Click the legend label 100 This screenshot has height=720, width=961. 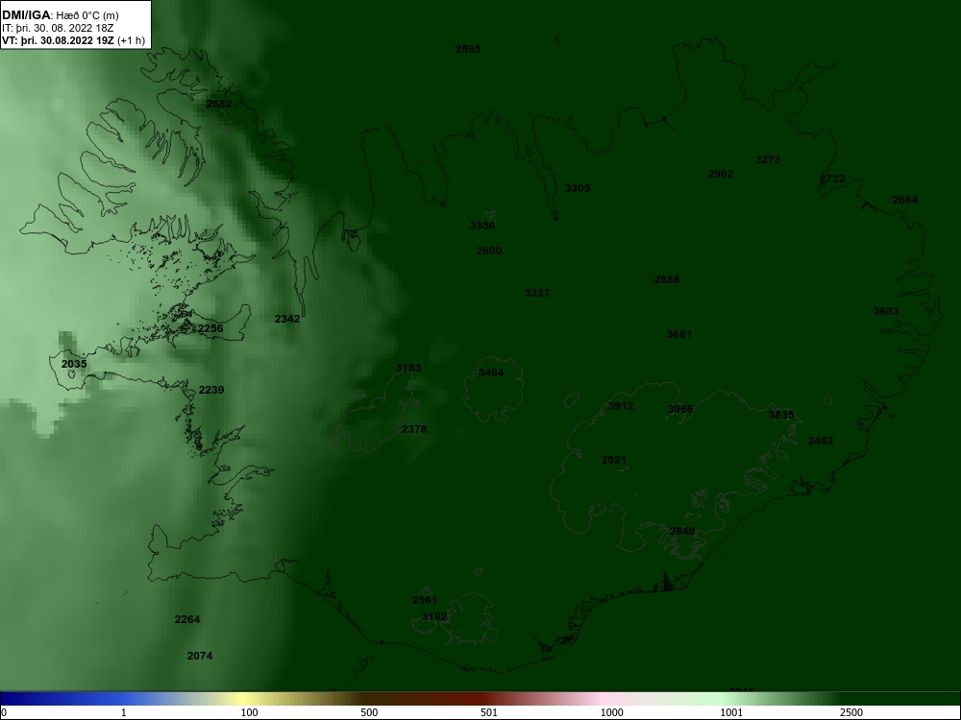coord(250,712)
